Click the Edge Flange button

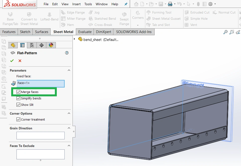pos(73,12)
